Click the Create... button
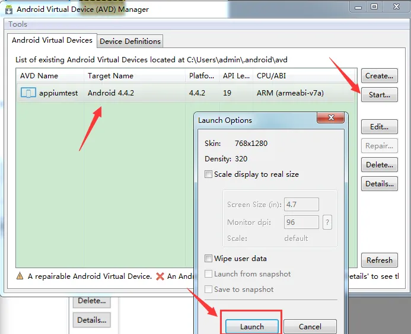 tap(380, 76)
